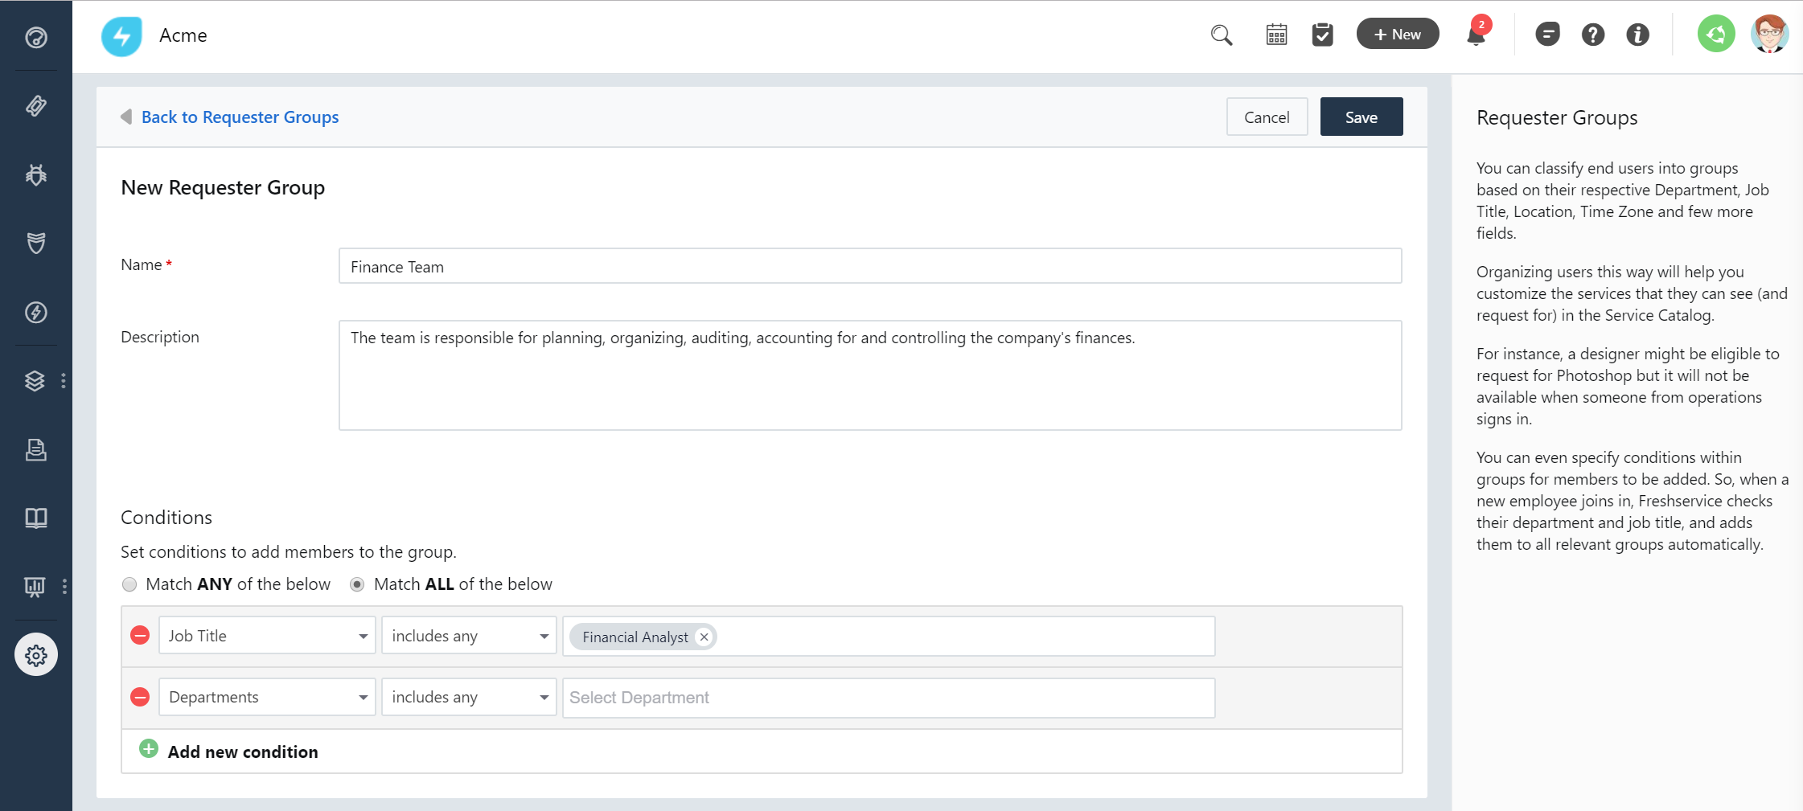The image size is (1803, 811).
Task: Open Problems via the bug icon
Action: pos(35,174)
